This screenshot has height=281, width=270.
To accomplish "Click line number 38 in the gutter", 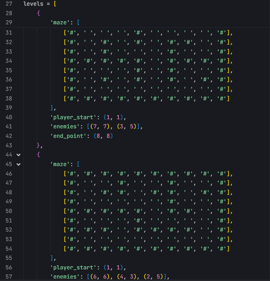I will tap(9, 98).
